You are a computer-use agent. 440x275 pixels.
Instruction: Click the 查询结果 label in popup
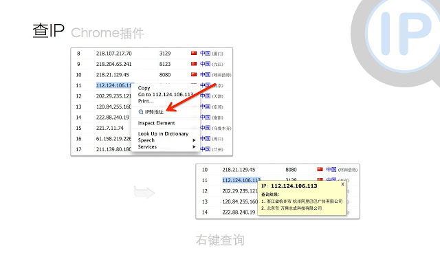[270, 194]
